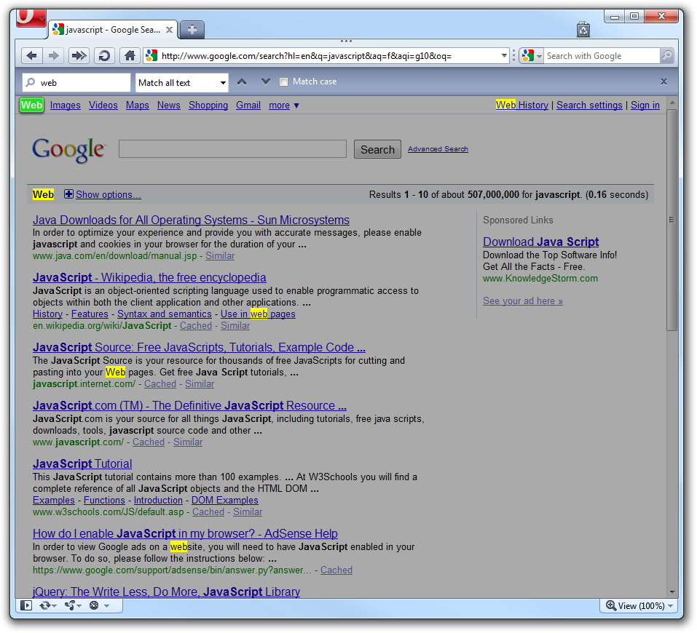Image resolution: width=697 pixels, height=633 pixels.
Task: Click the Google Search button
Action: 377,149
